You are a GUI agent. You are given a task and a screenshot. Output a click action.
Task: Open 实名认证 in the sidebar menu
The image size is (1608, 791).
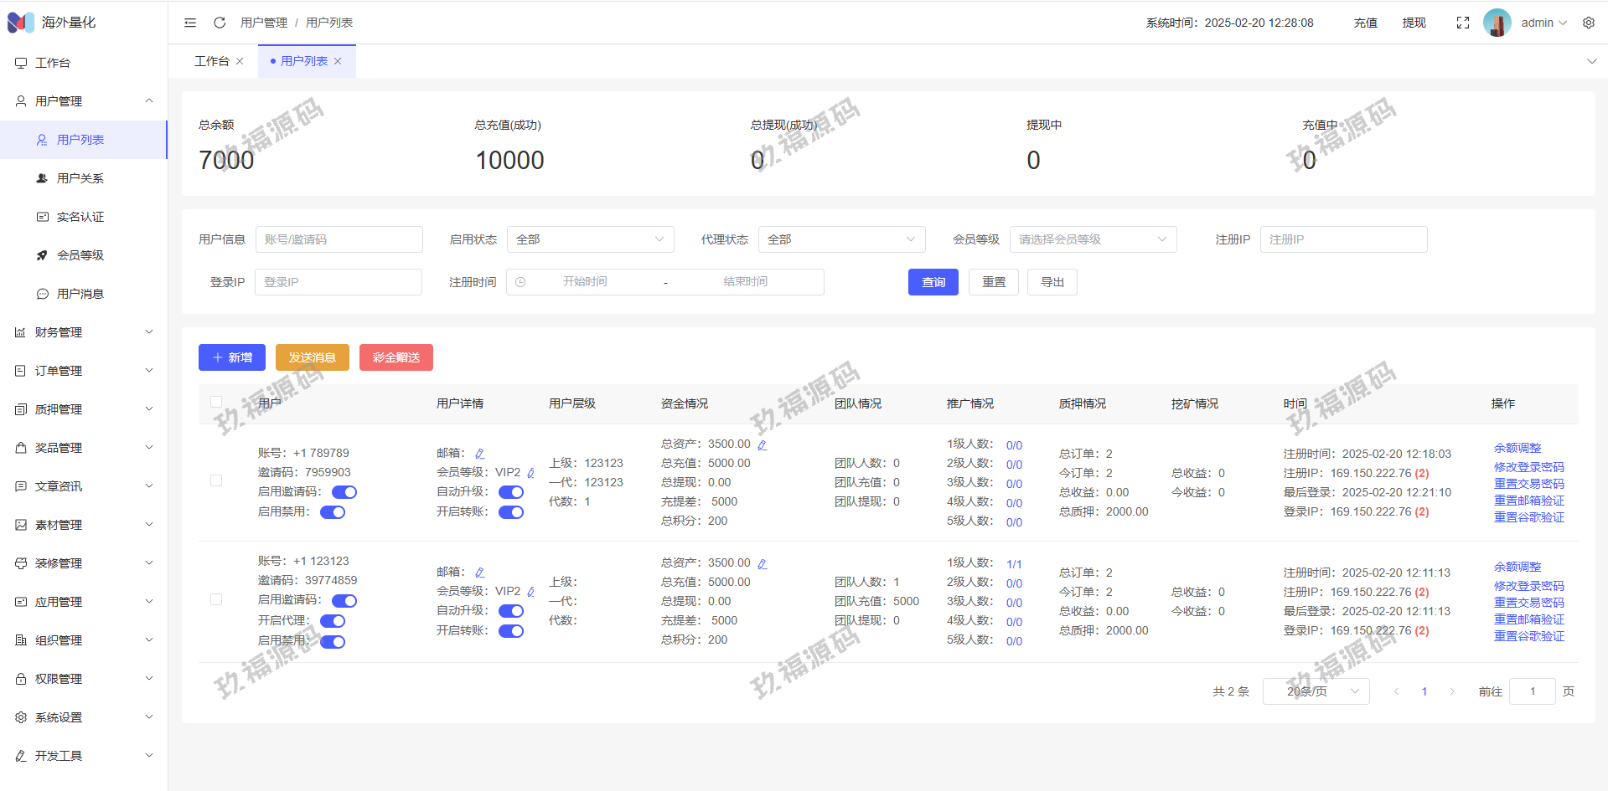(x=80, y=217)
